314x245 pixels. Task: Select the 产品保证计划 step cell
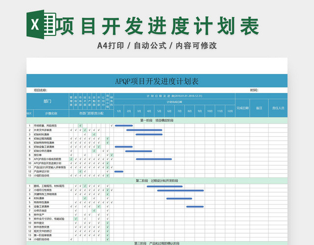point(51,171)
